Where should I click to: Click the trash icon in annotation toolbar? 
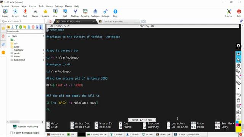point(238,100)
